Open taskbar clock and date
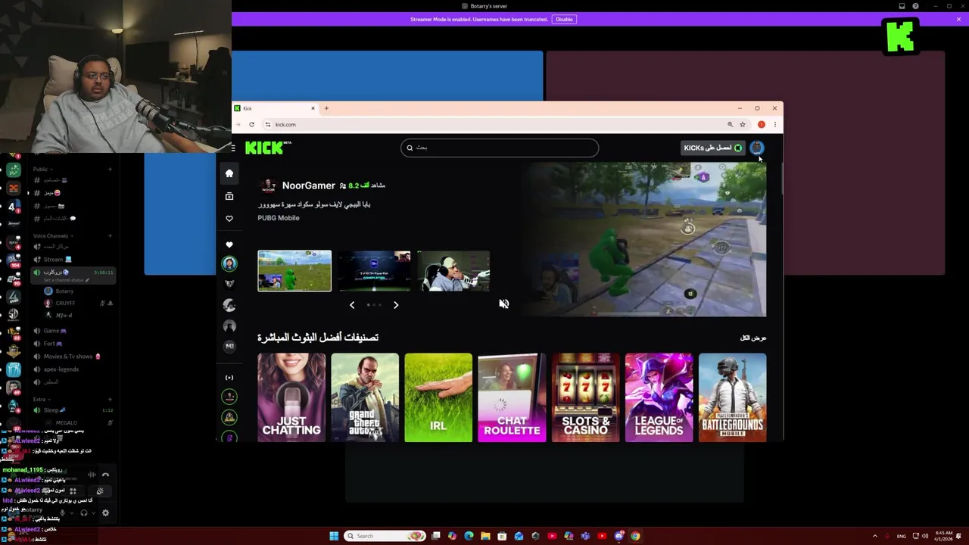The height and width of the screenshot is (545, 969). tap(944, 536)
